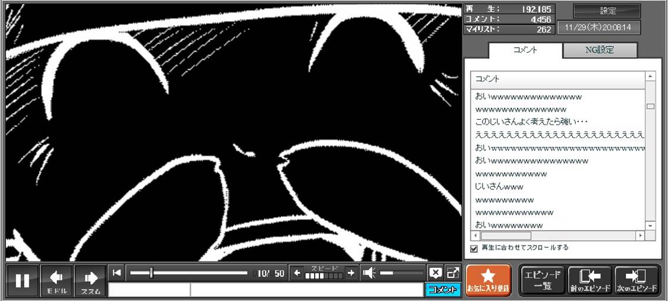Add to favorites with the star button
This screenshot has width=668, height=301.
488,280
